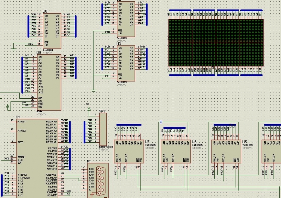The height and width of the screenshot is (198, 281).
Task: Click ground symbol below U3 latch
Action: [x=93, y=91]
